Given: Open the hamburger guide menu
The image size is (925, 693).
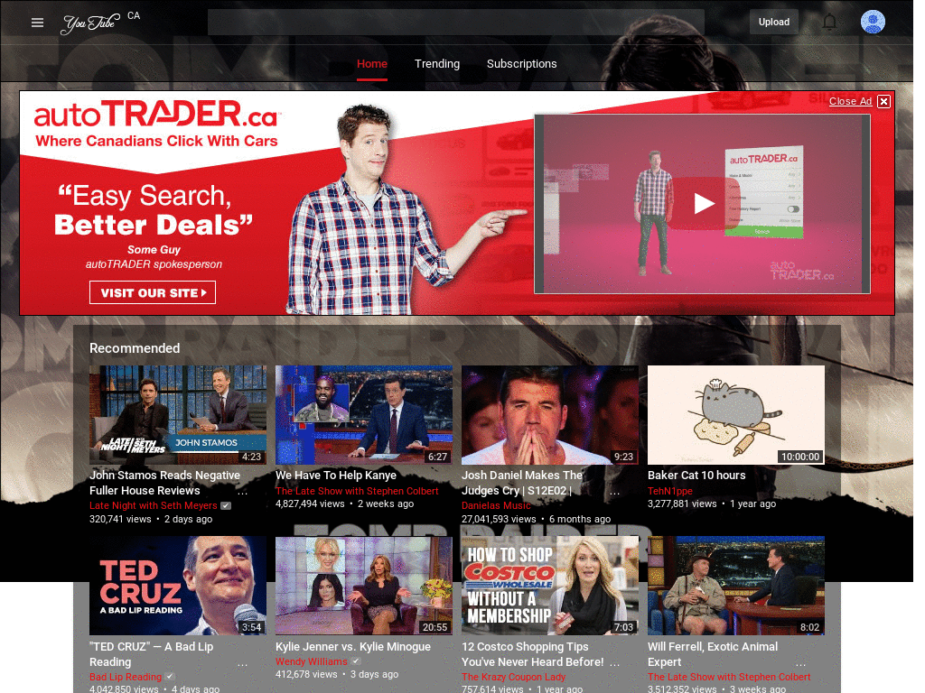Looking at the screenshot, I should tap(37, 23).
